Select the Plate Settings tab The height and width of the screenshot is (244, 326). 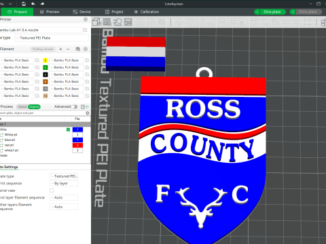tap(9, 167)
